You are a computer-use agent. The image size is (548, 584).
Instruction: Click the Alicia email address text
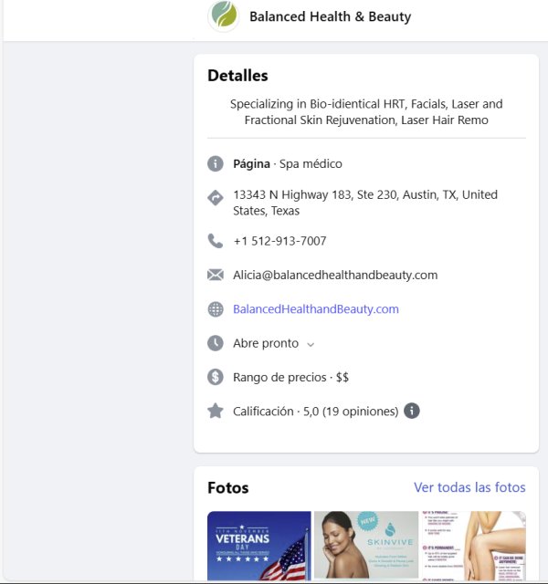[x=335, y=275]
